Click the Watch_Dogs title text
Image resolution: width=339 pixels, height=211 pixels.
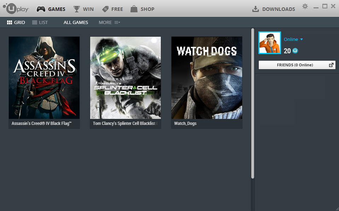pyautogui.click(x=185, y=123)
